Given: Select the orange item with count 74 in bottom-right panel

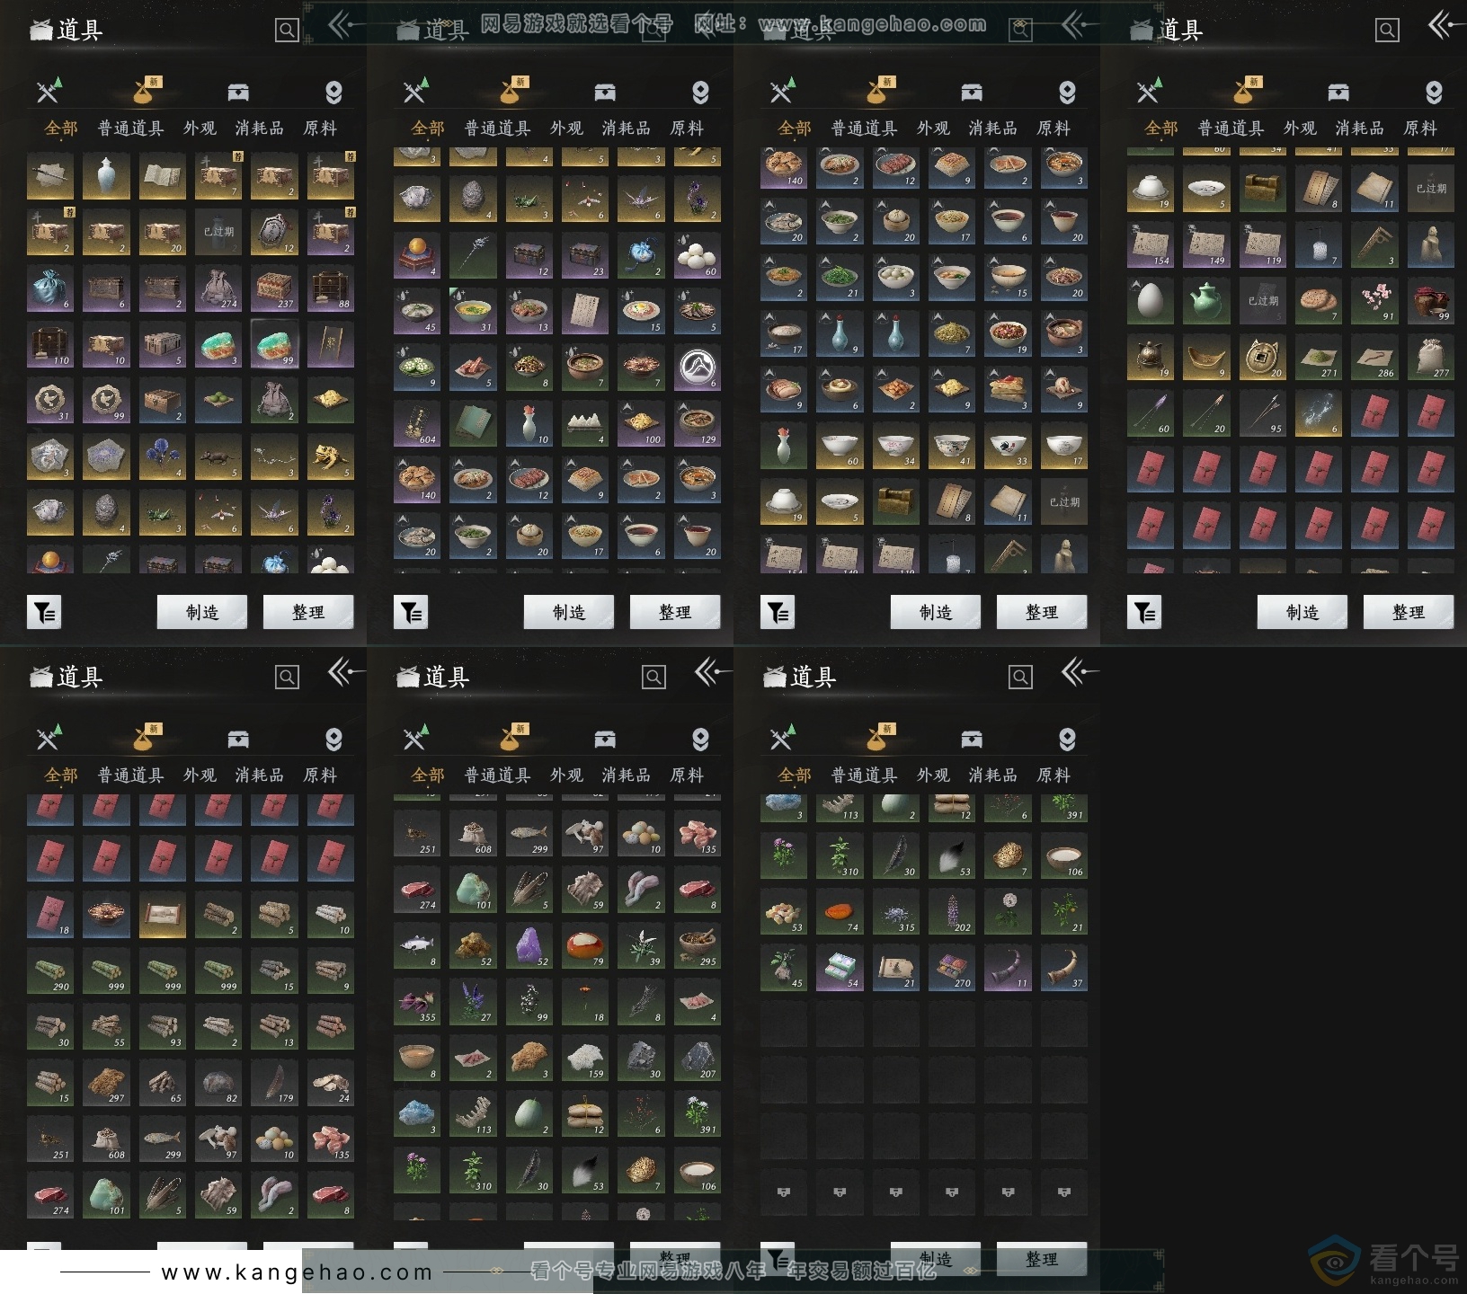Looking at the screenshot, I should [x=840, y=911].
